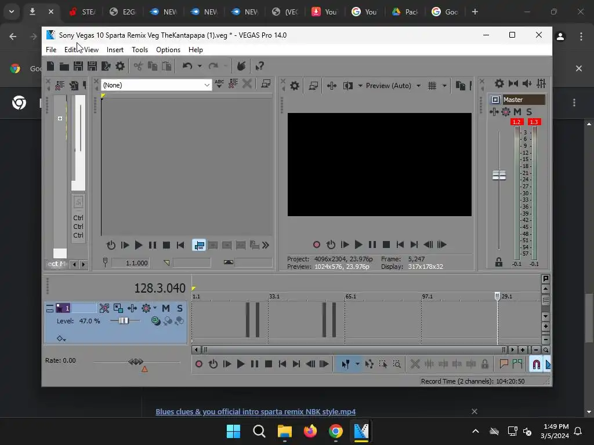Open the View menu
Viewport: 594px width, 445px height.
[x=91, y=50]
